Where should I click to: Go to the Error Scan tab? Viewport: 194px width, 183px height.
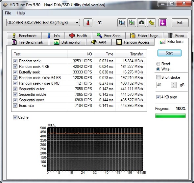[109, 36]
